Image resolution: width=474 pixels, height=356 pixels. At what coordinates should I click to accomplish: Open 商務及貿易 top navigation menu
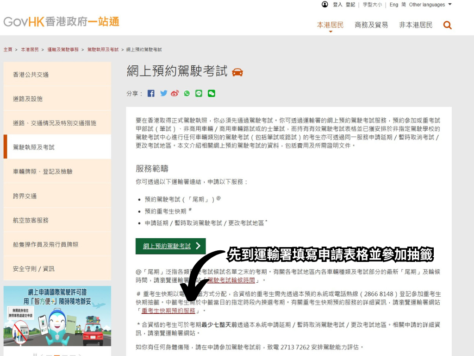[x=371, y=25]
